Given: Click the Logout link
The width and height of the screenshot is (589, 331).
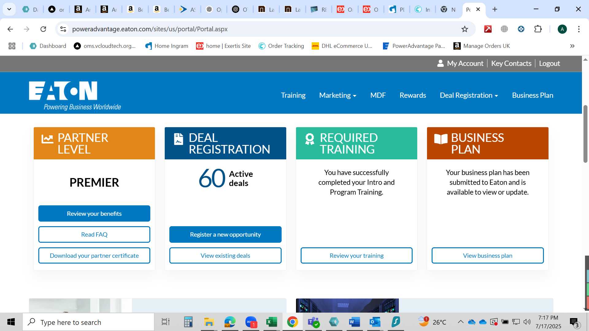Looking at the screenshot, I should (x=549, y=63).
